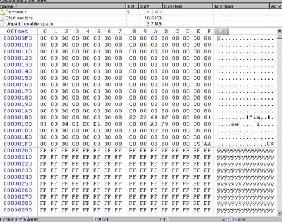This screenshot has height=222, width=282.
Task: Click offset label 00000200
Action: (x=18, y=151)
